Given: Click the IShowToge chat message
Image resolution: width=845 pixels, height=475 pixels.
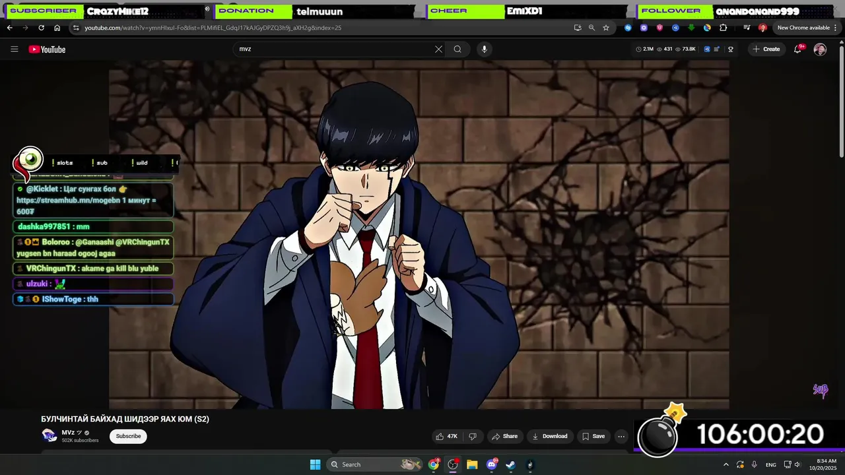Looking at the screenshot, I should pos(93,299).
